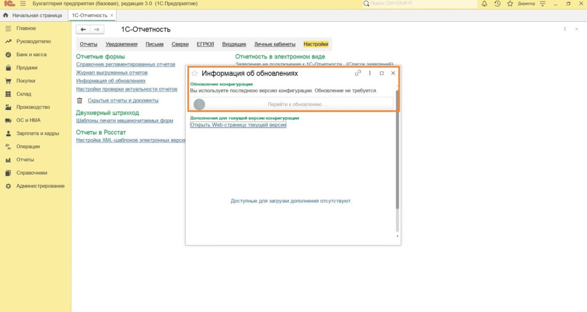Open notifications bell in top bar

[x=484, y=4]
